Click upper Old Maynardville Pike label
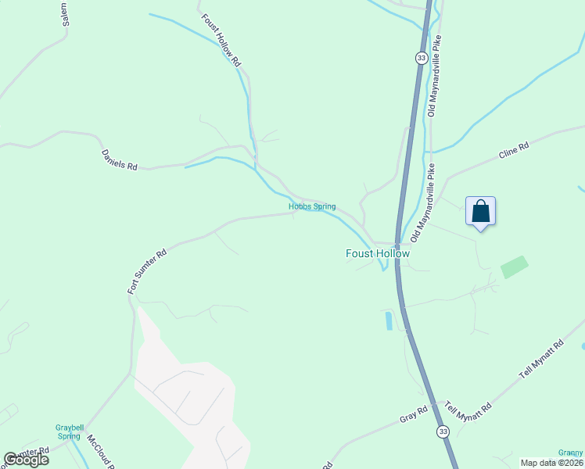Screen dimensions: 585x469 pyautogui.click(x=435, y=76)
